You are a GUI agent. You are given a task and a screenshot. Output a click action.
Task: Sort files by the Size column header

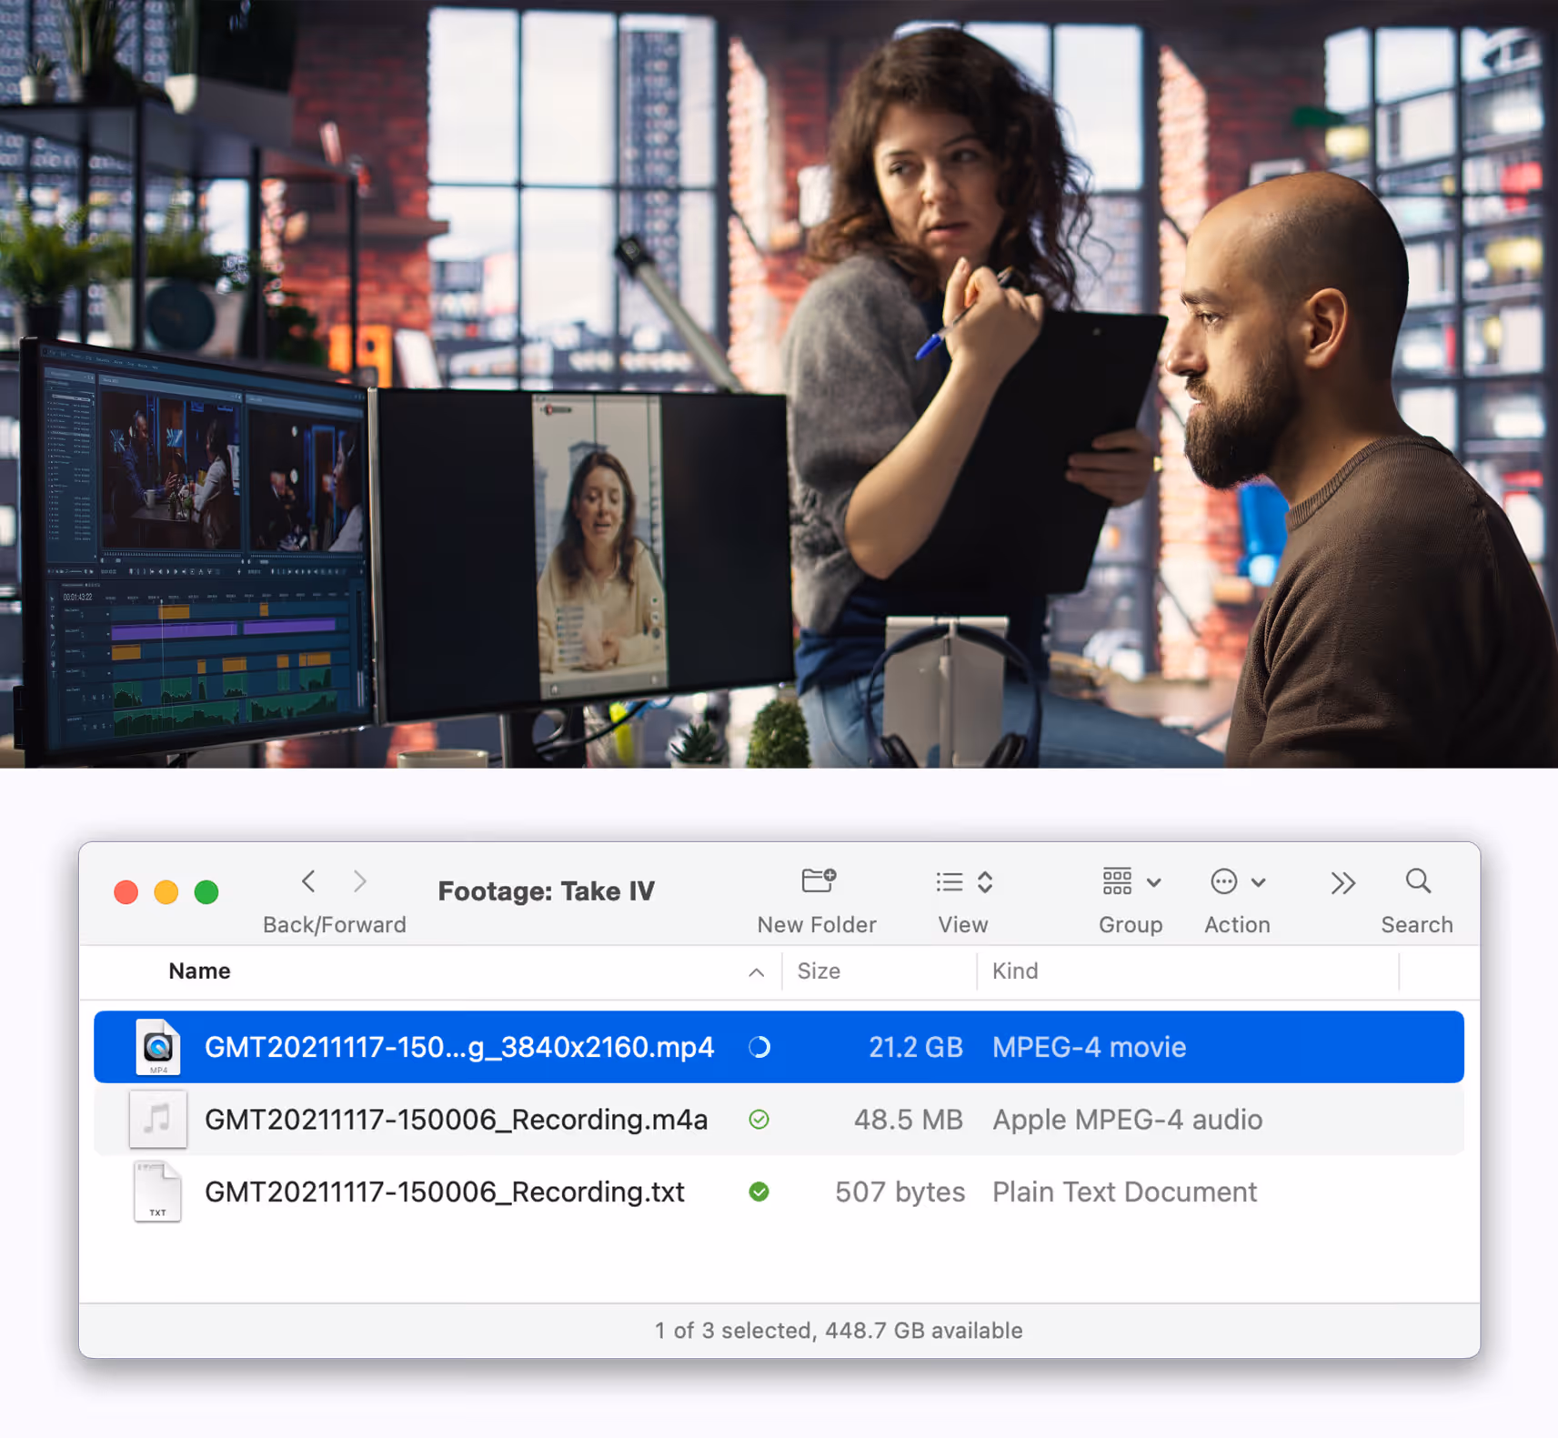[x=819, y=970]
